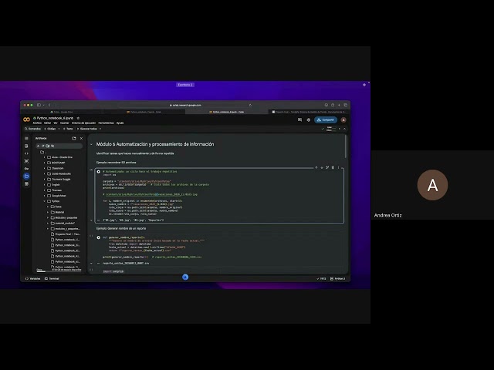Run the first code cell
This screenshot has height=370, width=494.
coord(99,172)
